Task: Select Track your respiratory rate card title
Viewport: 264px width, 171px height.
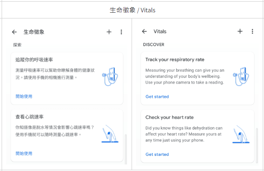Action: coord(175,60)
